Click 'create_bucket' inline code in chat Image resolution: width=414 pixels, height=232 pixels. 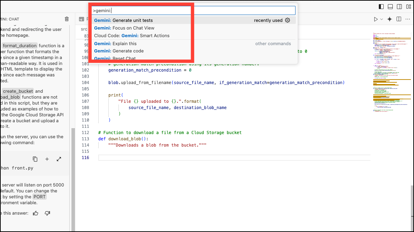[x=18, y=91]
